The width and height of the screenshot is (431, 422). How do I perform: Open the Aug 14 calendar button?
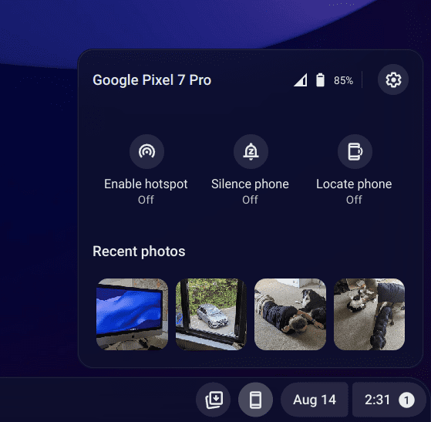tap(315, 400)
